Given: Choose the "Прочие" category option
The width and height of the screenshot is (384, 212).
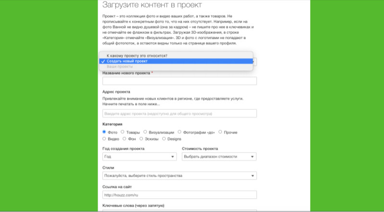Looking at the screenshot, I should click(x=220, y=132).
